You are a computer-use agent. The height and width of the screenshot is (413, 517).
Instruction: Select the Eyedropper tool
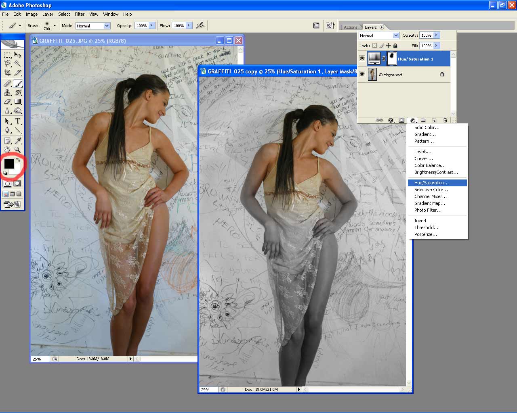click(18, 141)
